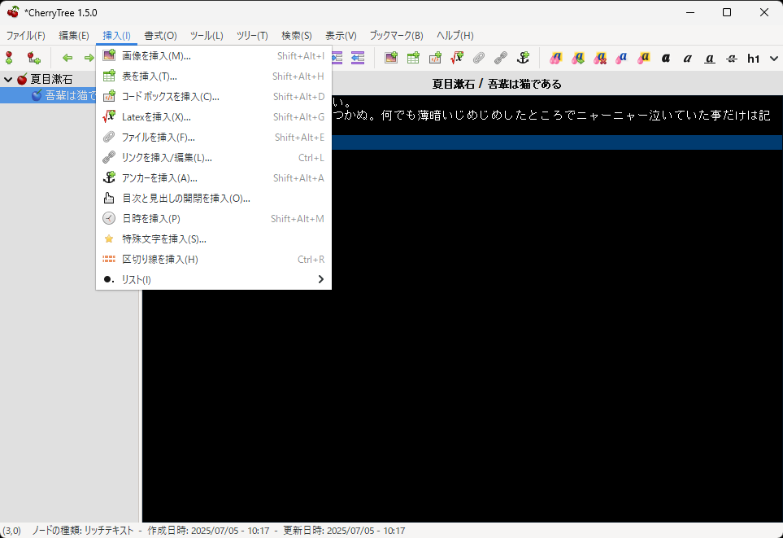Choose 目次と見出しの開閉を挿入(O)... entry

point(214,198)
